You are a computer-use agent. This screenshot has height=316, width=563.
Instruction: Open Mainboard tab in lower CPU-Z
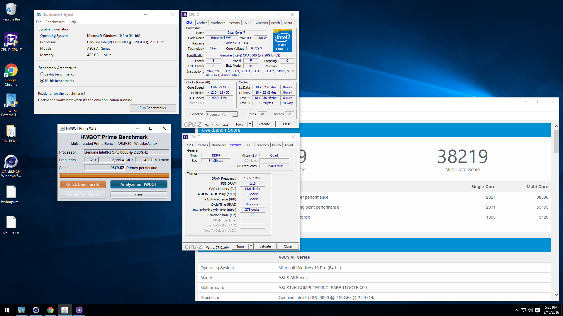coord(219,145)
